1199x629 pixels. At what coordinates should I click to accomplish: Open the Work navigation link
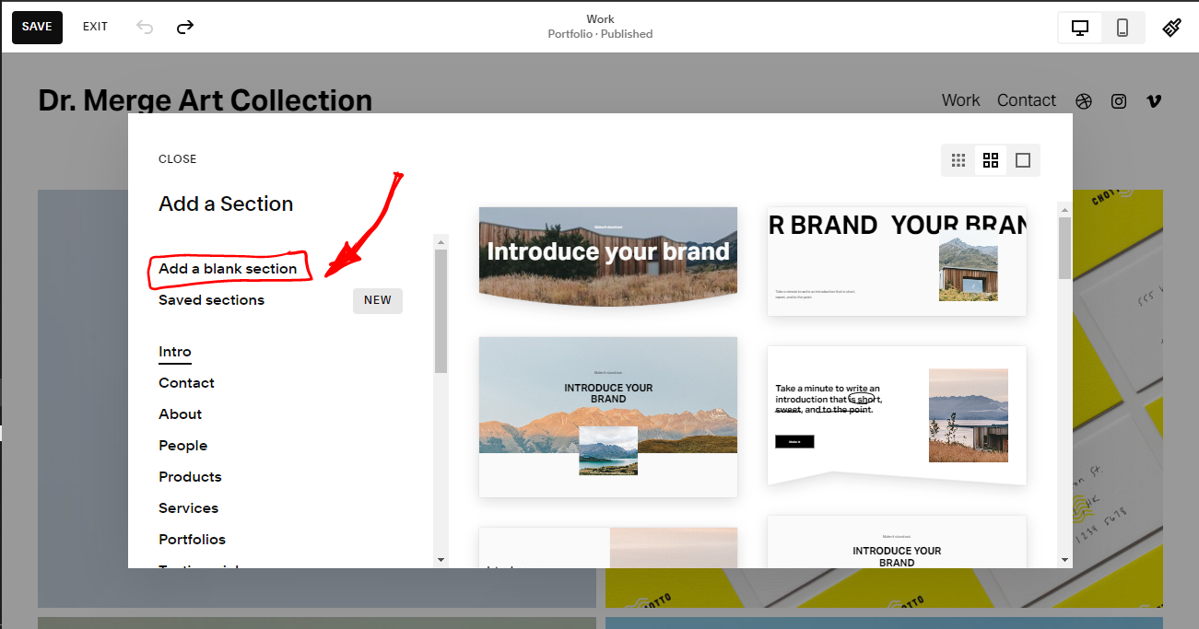point(960,100)
